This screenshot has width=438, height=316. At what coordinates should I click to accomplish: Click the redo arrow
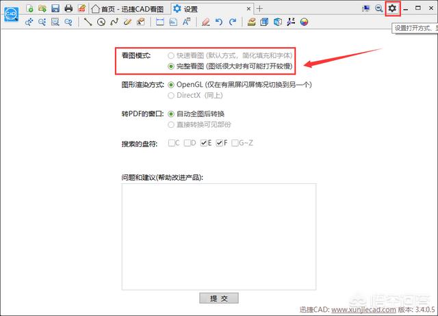pos(233,22)
